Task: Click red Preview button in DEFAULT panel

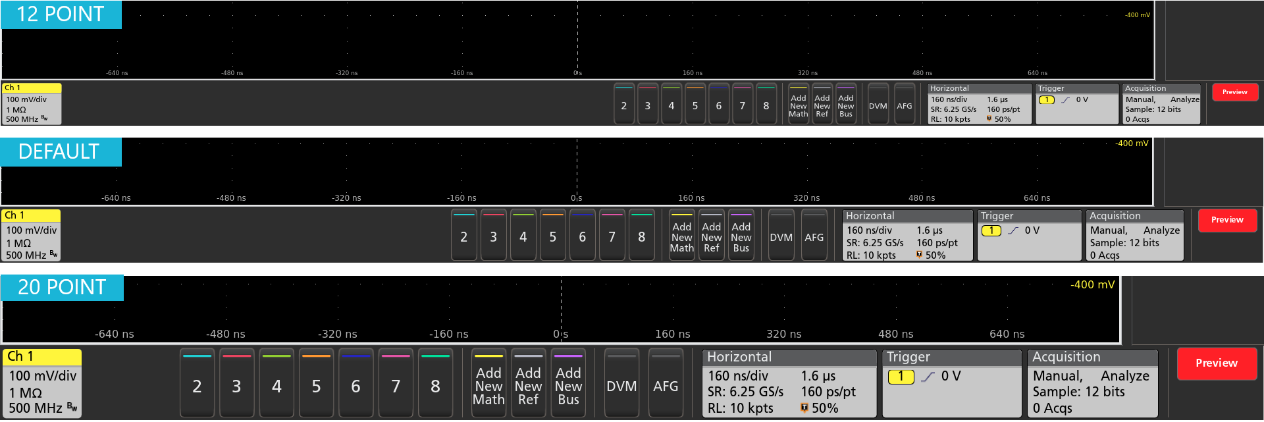Action: [1228, 220]
